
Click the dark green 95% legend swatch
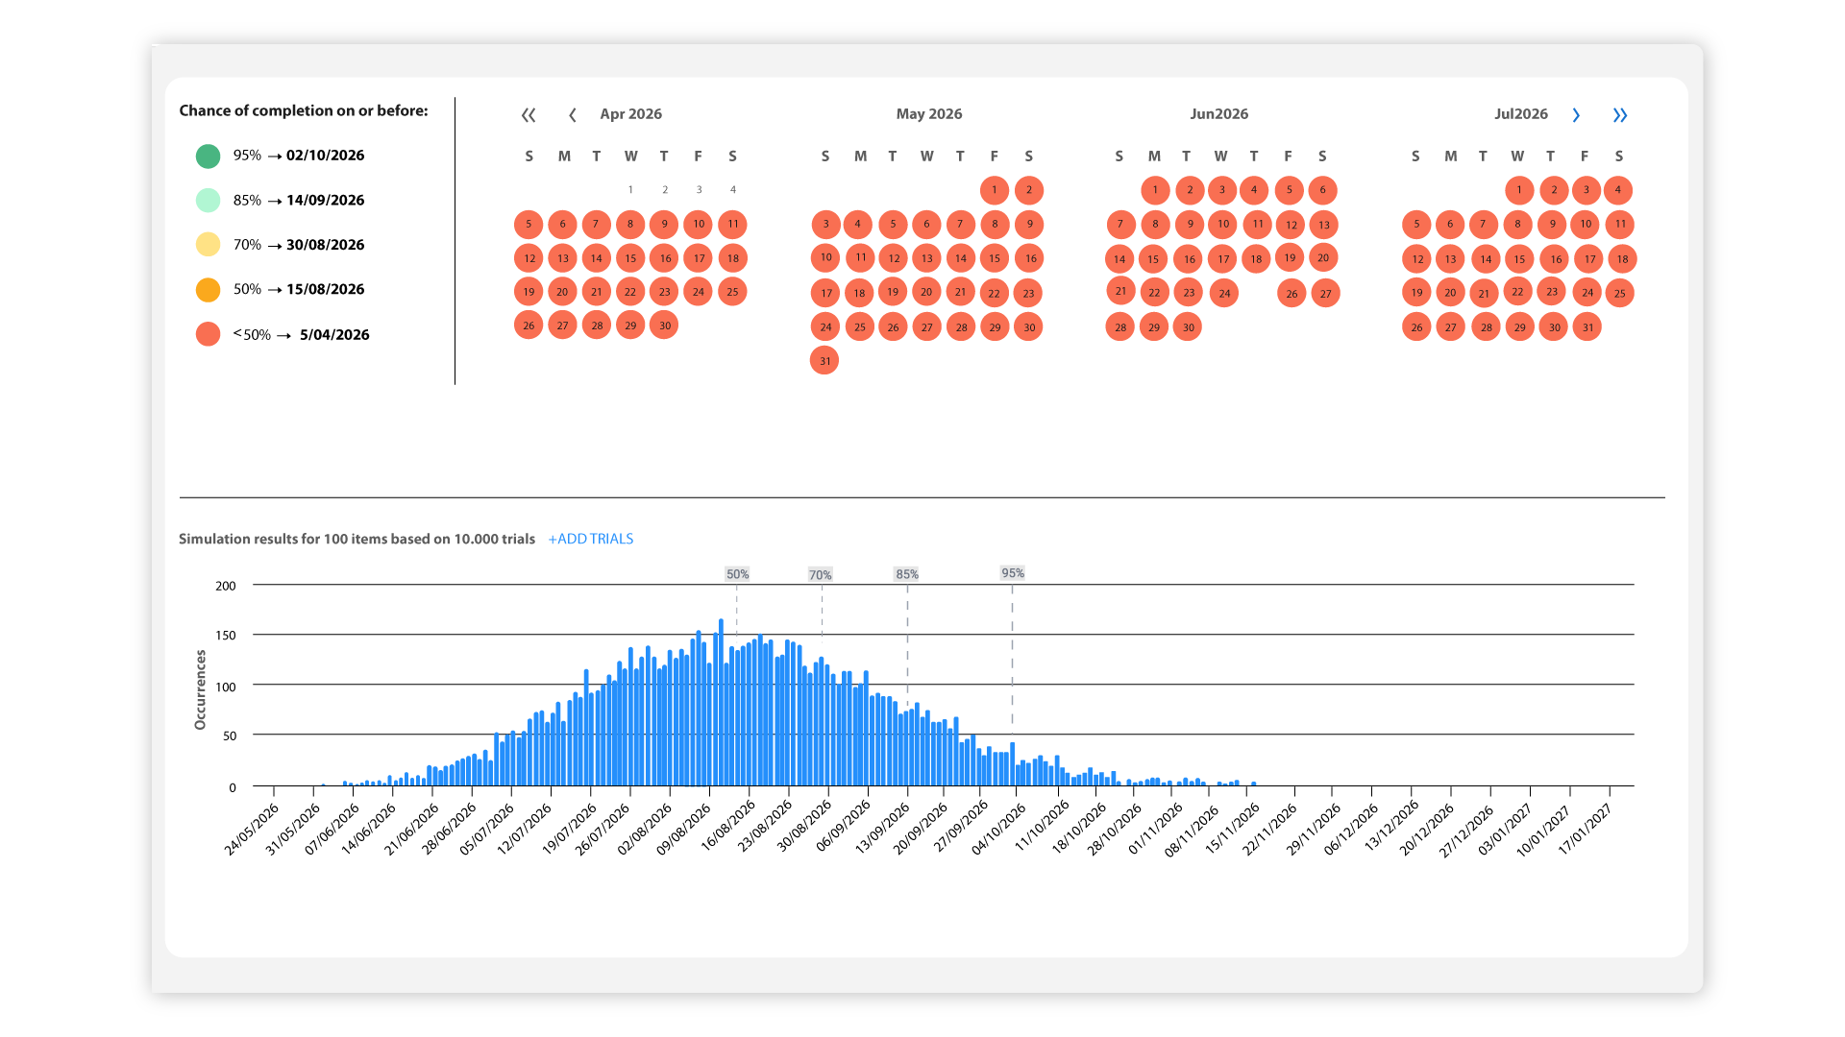pos(208,156)
